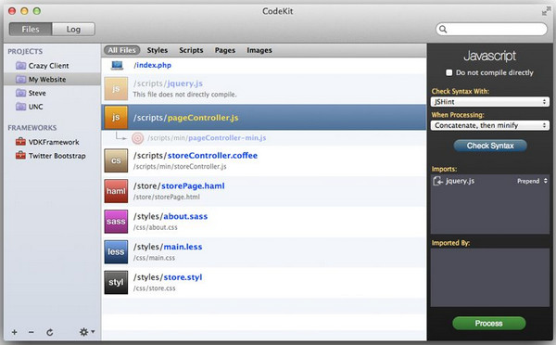The width and height of the screenshot is (556, 345).
Task: Click the /css/about.css output path
Action: coord(156,227)
